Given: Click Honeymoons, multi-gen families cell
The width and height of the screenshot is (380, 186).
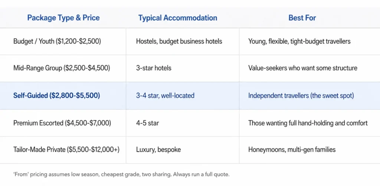Looking at the screenshot, I should click(x=292, y=150).
